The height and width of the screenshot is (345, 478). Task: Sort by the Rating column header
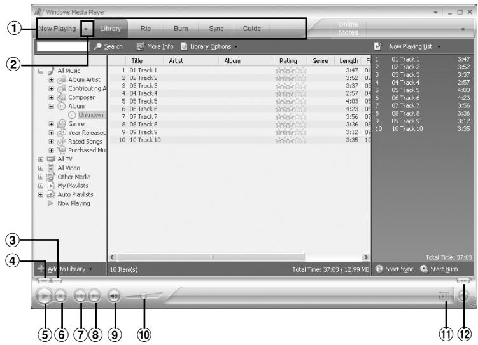(288, 60)
